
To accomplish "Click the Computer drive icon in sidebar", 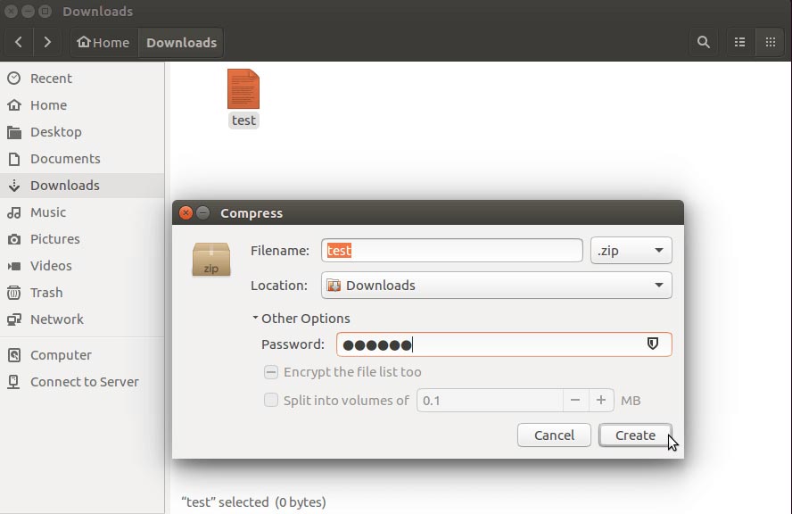I will pos(14,355).
